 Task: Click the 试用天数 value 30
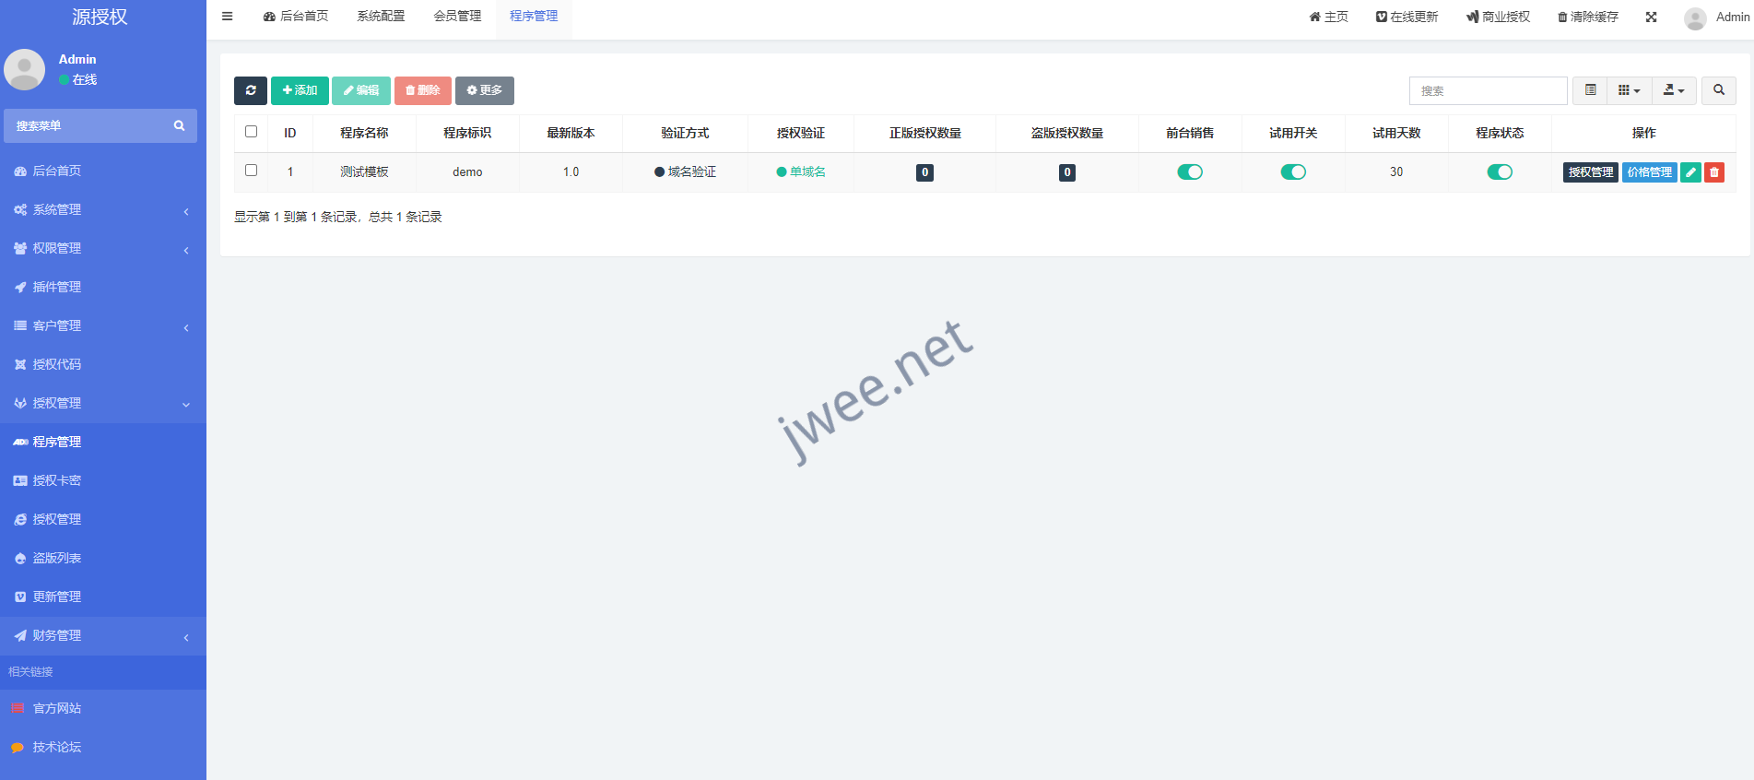click(1396, 172)
